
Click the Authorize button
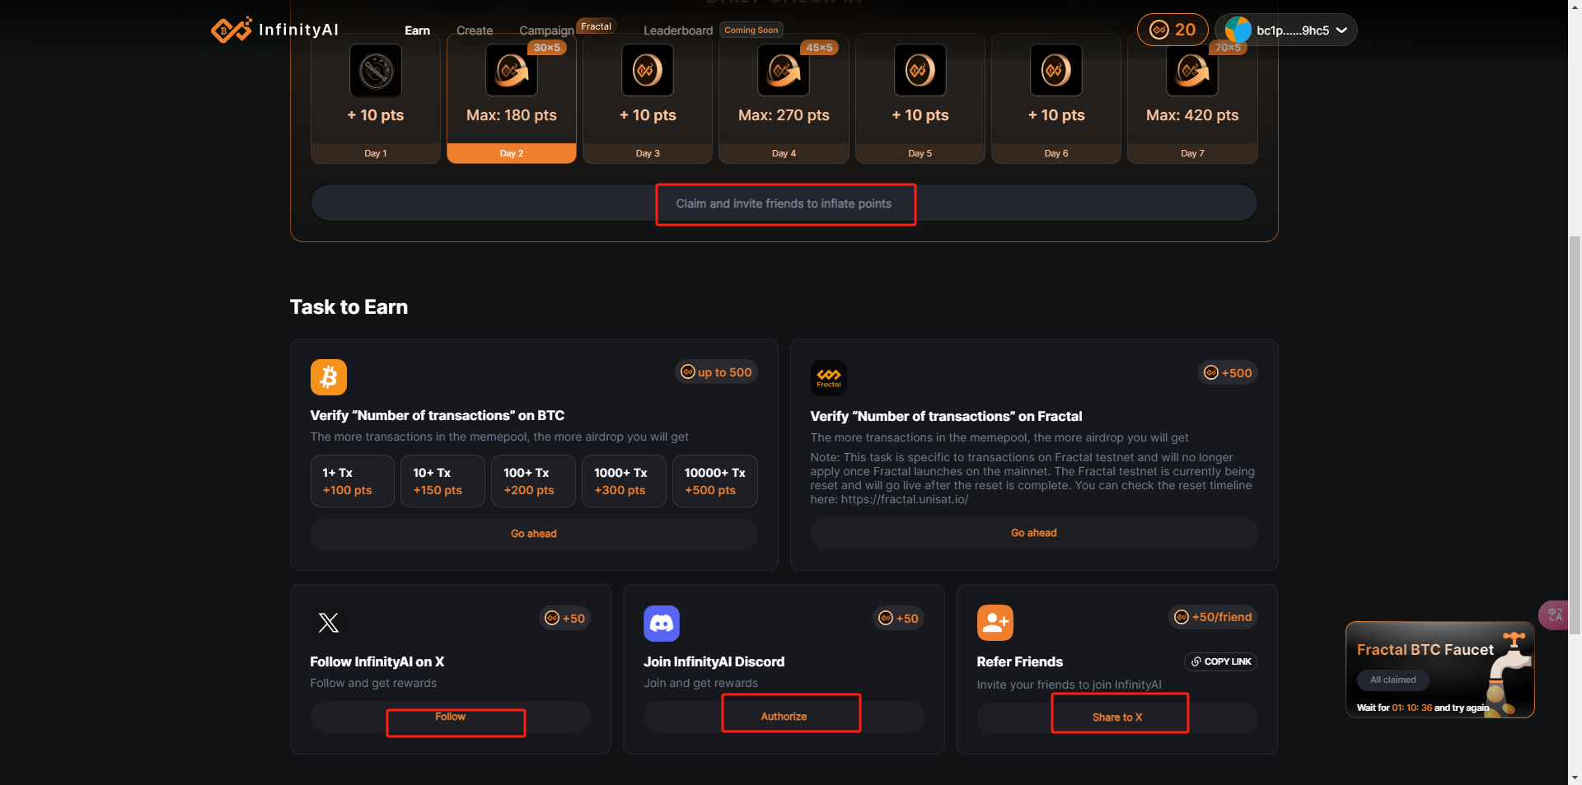[x=784, y=717]
